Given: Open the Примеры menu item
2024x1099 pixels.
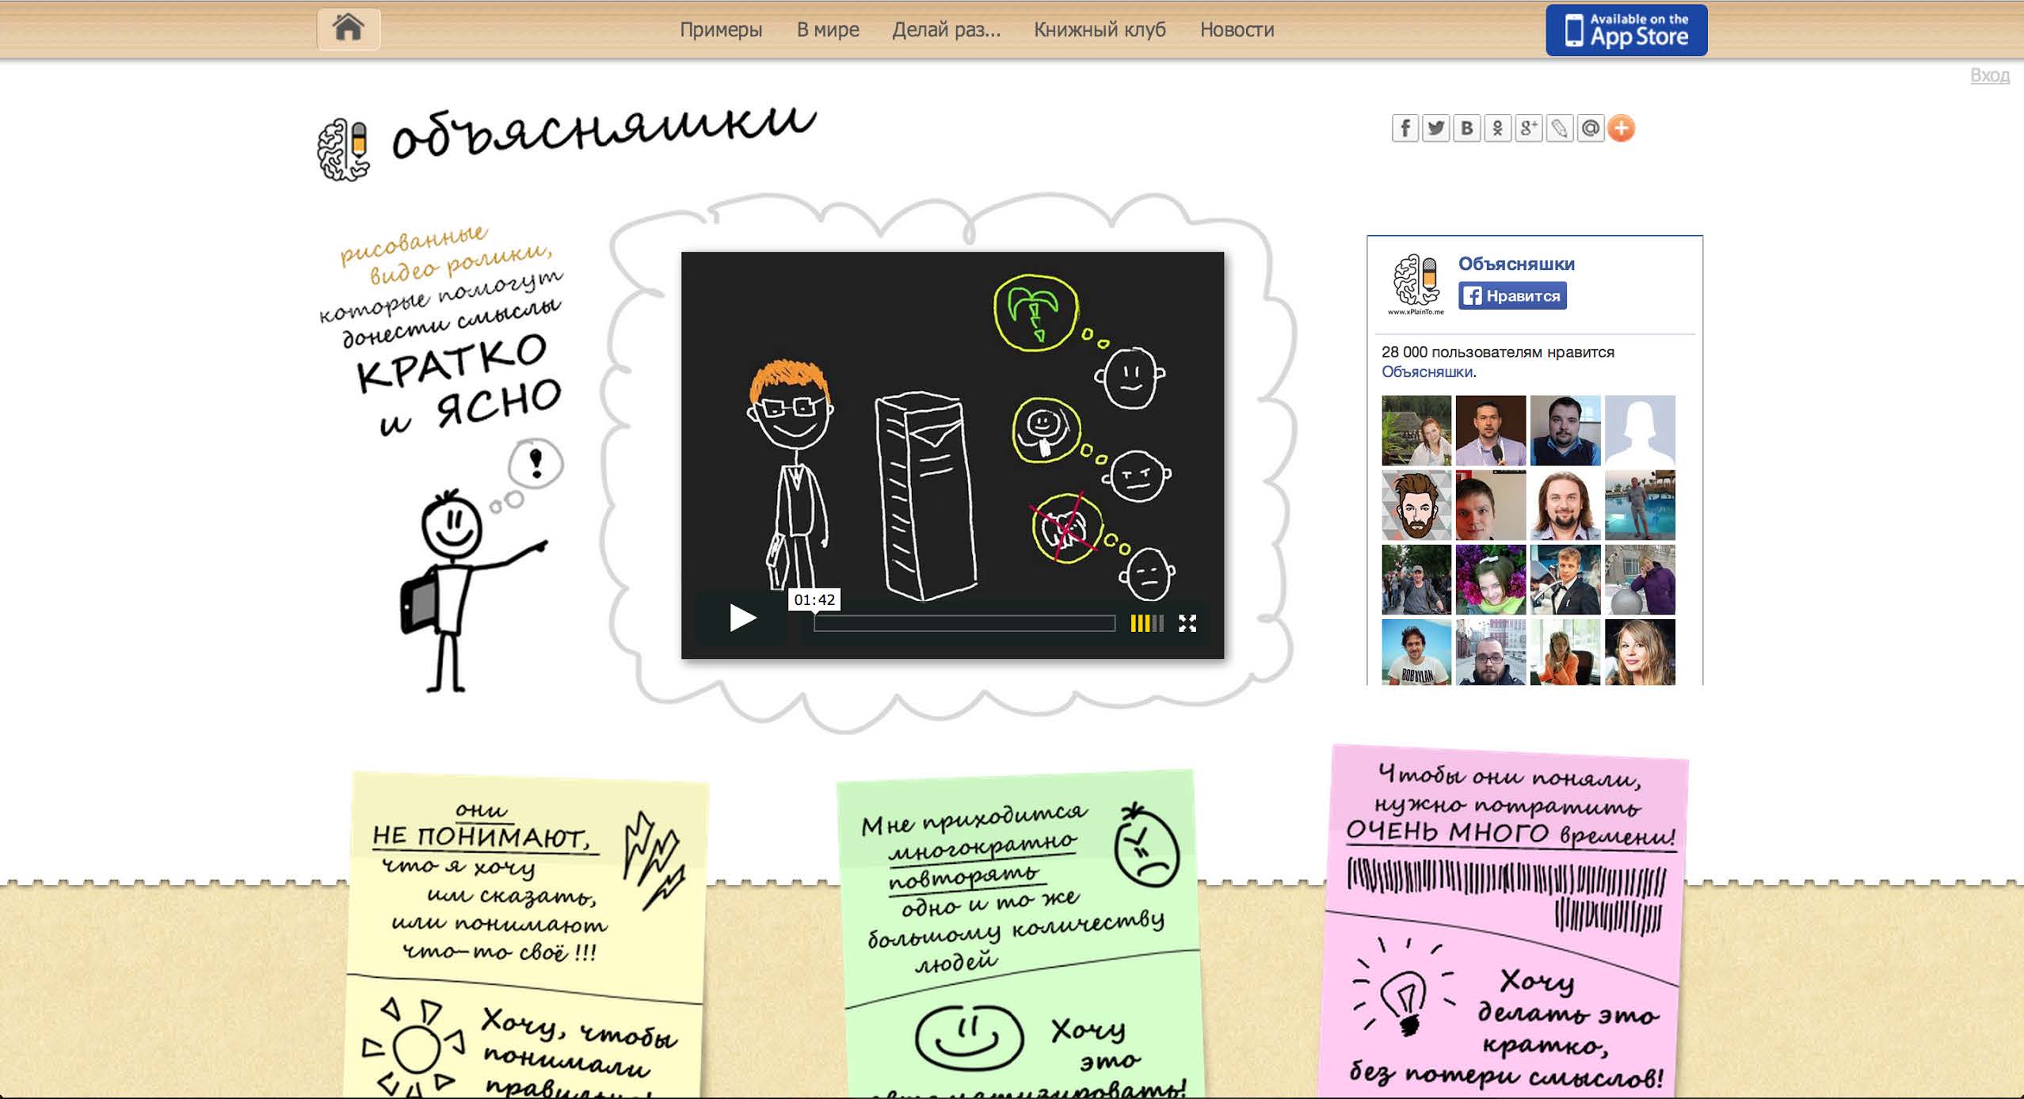Looking at the screenshot, I should pos(720,30).
